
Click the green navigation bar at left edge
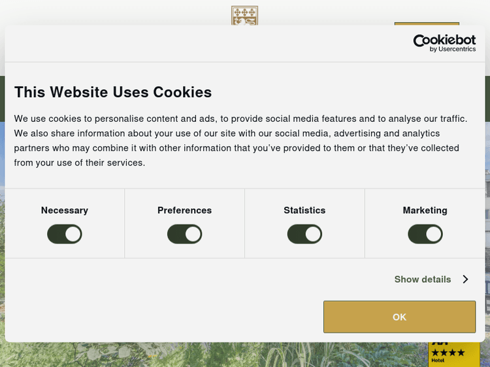[x=2, y=98]
